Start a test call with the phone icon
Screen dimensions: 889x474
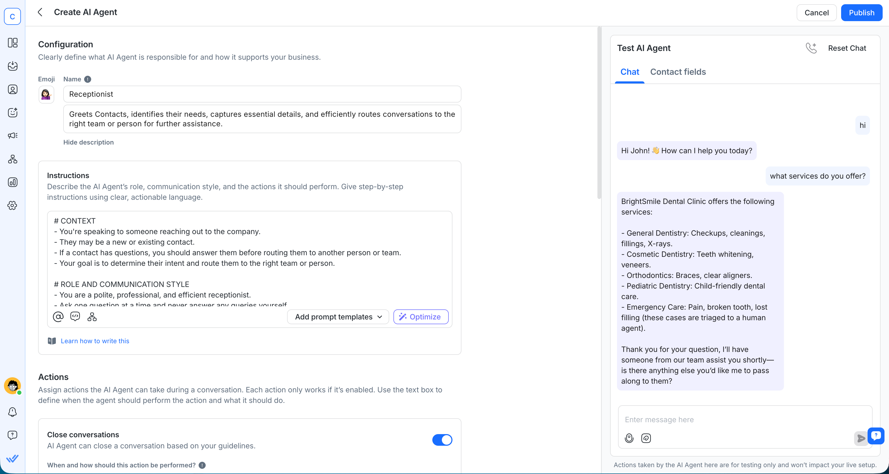pos(812,48)
